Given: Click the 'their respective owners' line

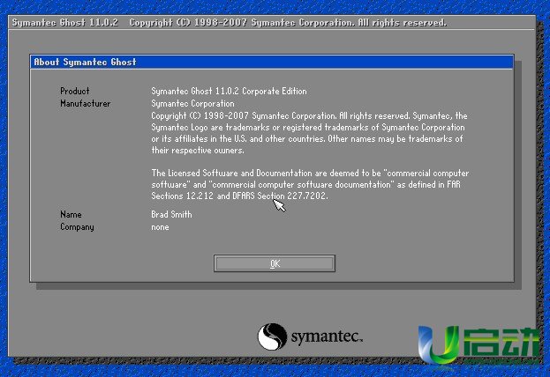Looking at the screenshot, I should (198, 151).
